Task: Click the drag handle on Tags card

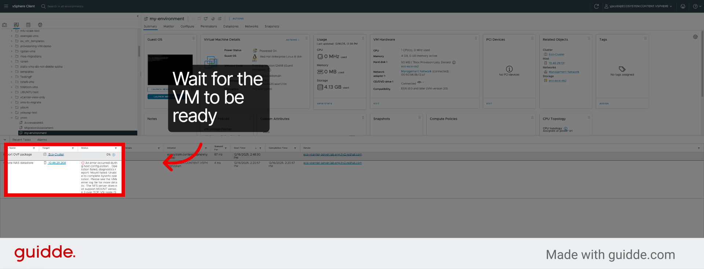Action: click(x=645, y=38)
